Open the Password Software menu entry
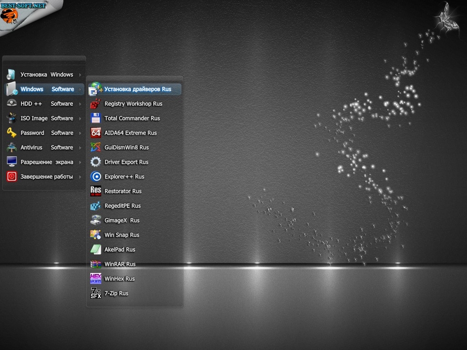The image size is (467, 350). click(44, 133)
